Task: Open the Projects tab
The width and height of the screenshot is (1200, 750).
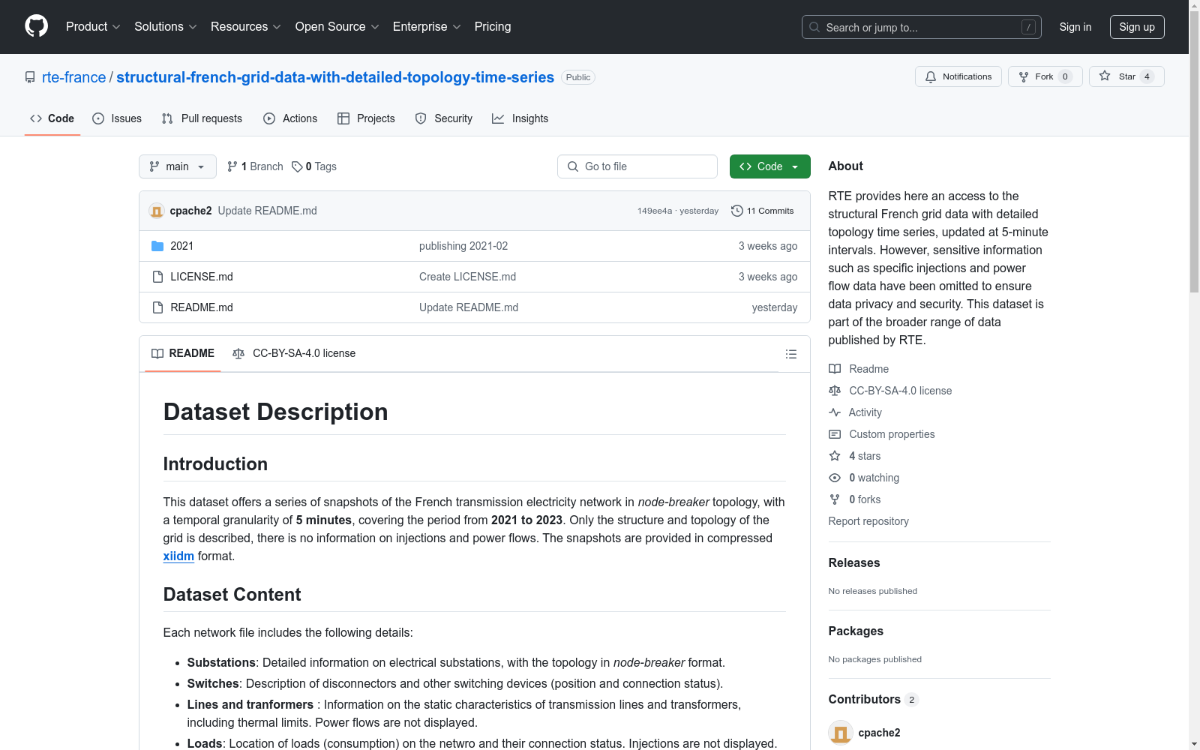Action: (x=366, y=118)
